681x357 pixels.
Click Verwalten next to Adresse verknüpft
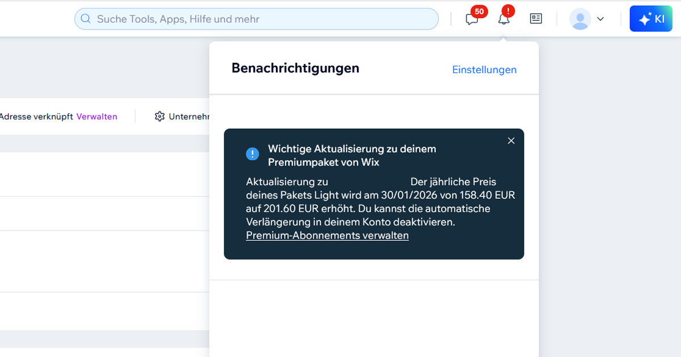pyautogui.click(x=96, y=116)
